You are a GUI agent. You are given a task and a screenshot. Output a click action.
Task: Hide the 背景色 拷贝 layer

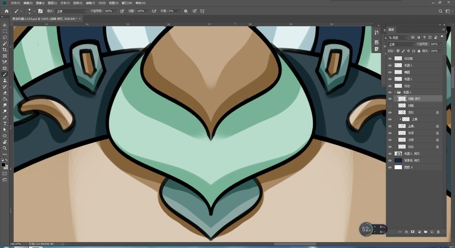pyautogui.click(x=390, y=161)
